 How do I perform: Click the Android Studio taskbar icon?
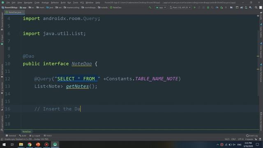[55, 144]
